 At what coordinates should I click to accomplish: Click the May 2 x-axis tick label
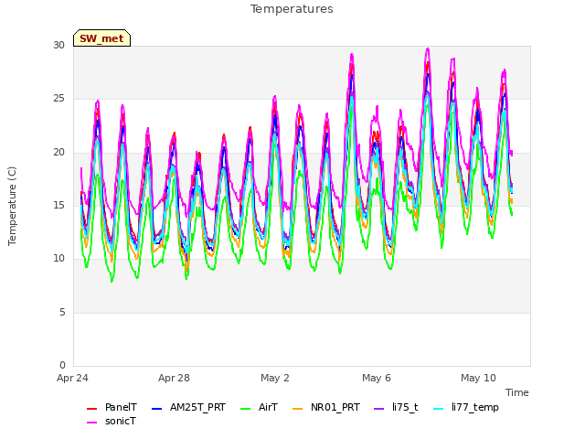tap(275, 378)
